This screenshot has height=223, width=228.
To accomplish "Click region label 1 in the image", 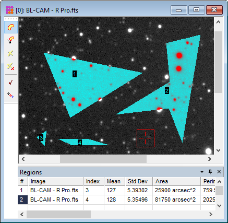I will pos(75,74).
